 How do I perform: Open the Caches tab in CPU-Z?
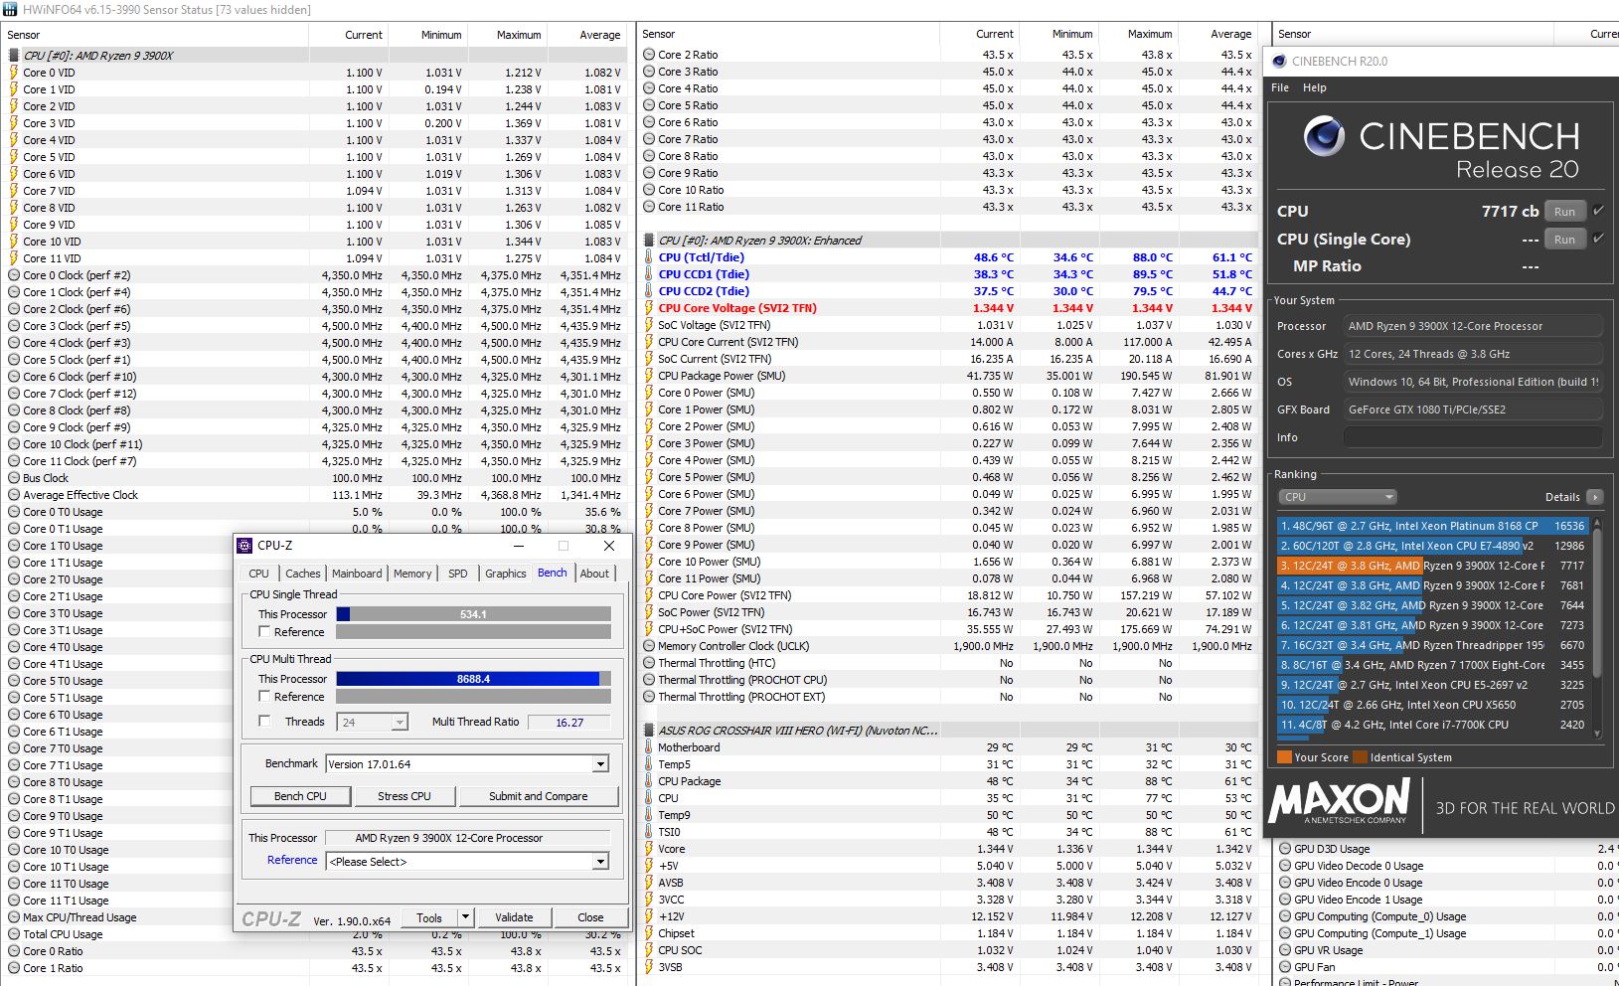[302, 574]
